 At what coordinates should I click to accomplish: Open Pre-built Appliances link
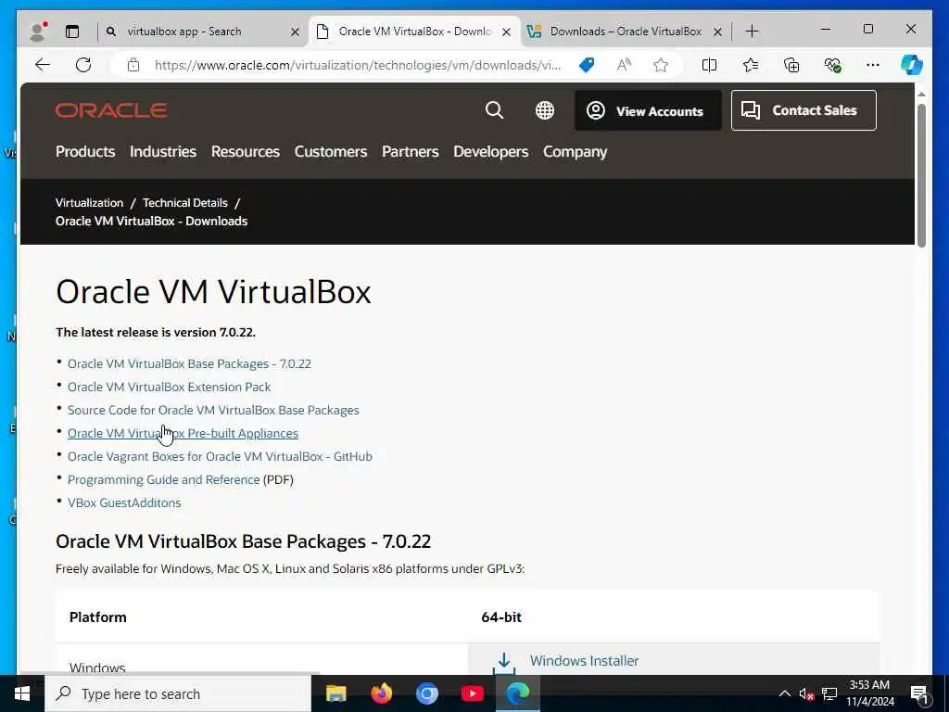(183, 434)
